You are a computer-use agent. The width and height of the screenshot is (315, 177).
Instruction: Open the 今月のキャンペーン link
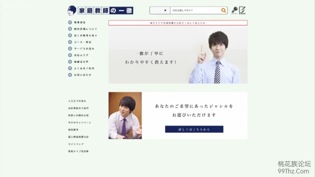click(x=80, y=123)
